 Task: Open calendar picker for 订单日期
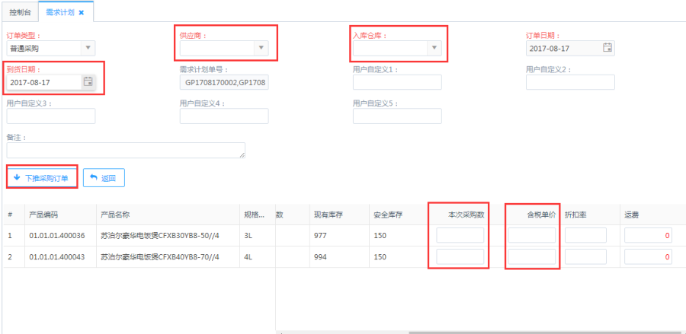[x=607, y=48]
